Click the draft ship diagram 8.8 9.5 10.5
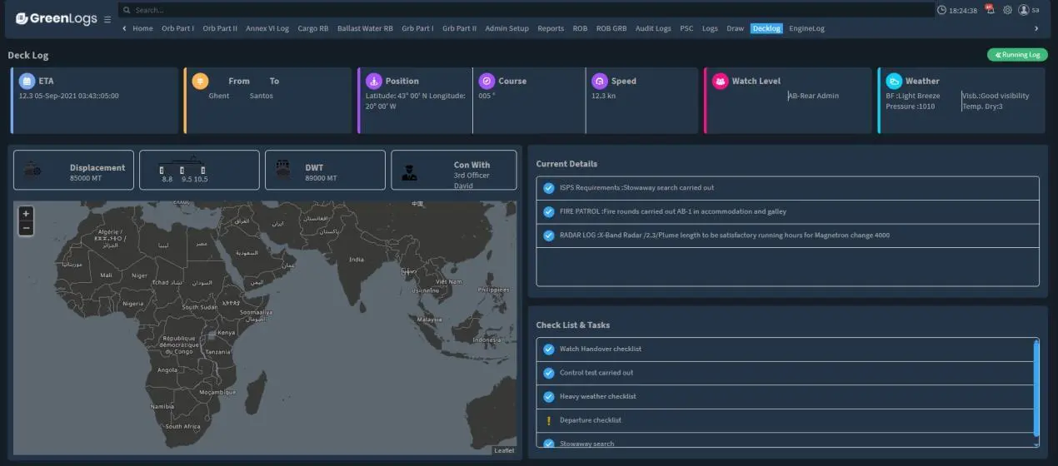Screen dimensions: 1058x466 point(183,169)
